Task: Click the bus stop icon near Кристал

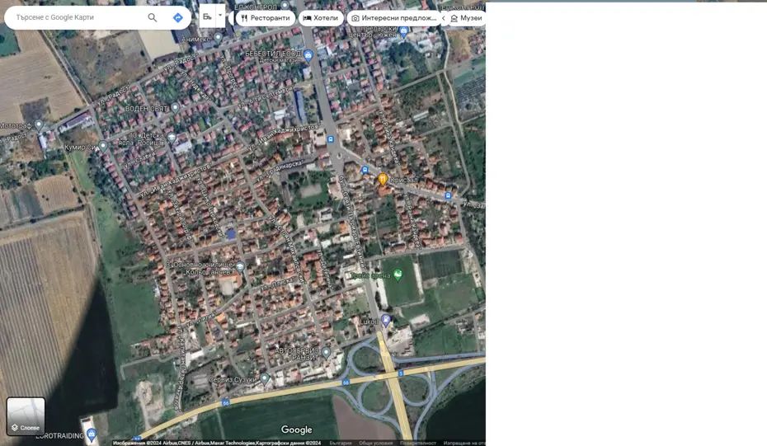Action: 365,170
